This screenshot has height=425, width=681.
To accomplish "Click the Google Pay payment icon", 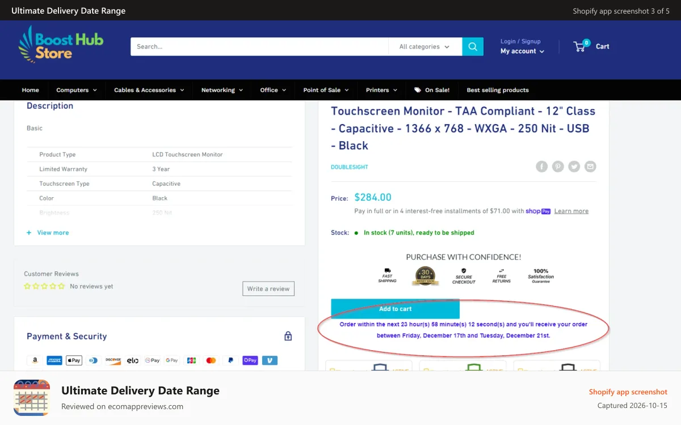I will point(172,360).
